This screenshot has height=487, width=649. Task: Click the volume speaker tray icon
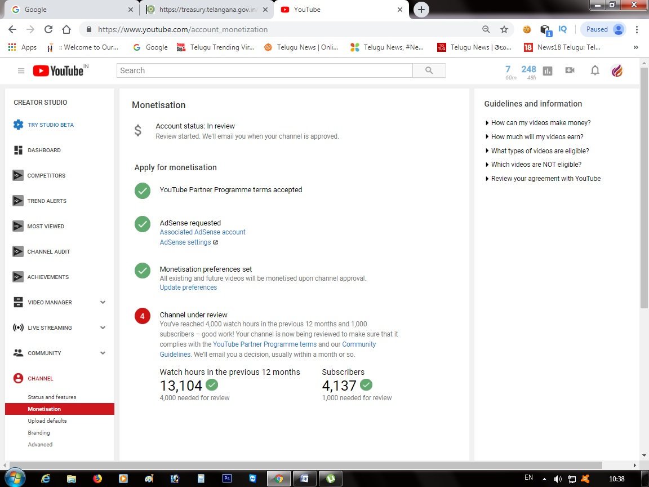pos(558,479)
